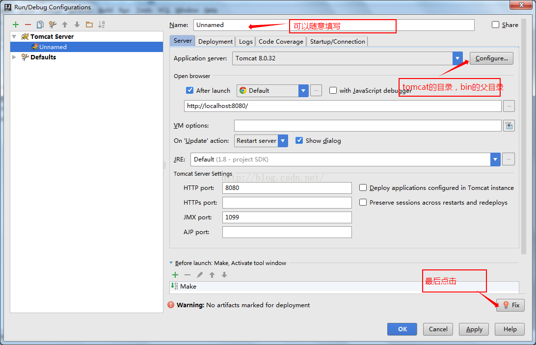
Task: Open Restart server update action dropdown
Action: [x=283, y=141]
